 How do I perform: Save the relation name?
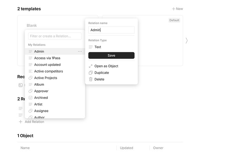click(111, 56)
